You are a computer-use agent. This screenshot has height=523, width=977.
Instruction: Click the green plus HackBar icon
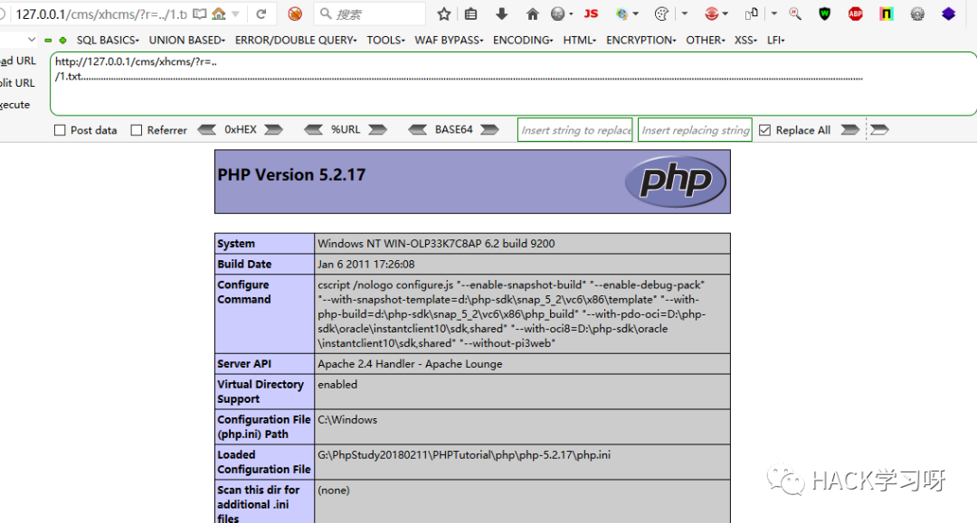point(63,41)
